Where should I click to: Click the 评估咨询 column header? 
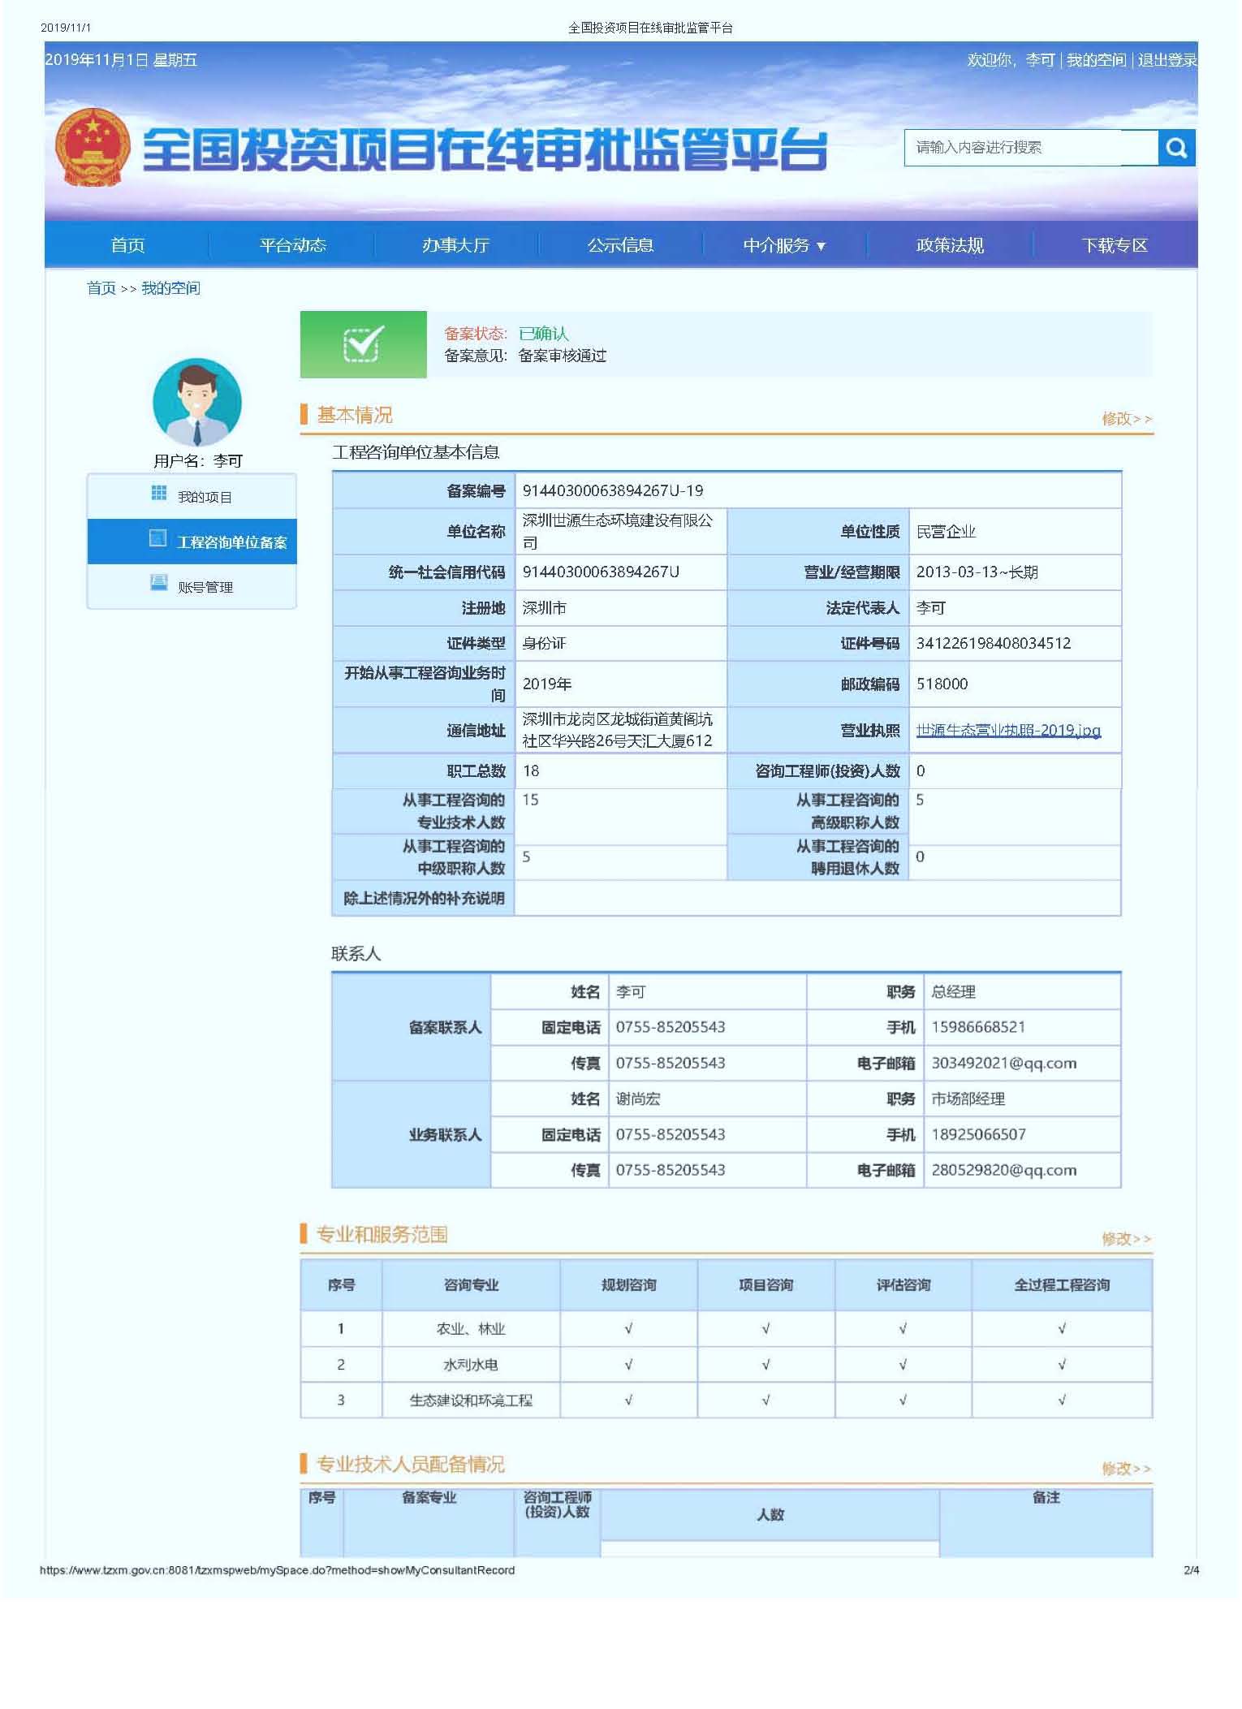pos(903,1285)
